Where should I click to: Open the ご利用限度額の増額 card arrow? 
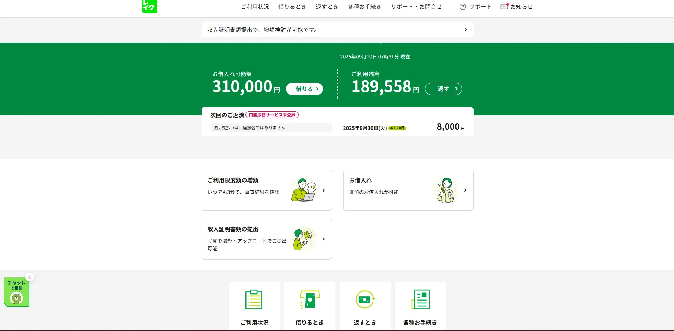[x=324, y=190]
